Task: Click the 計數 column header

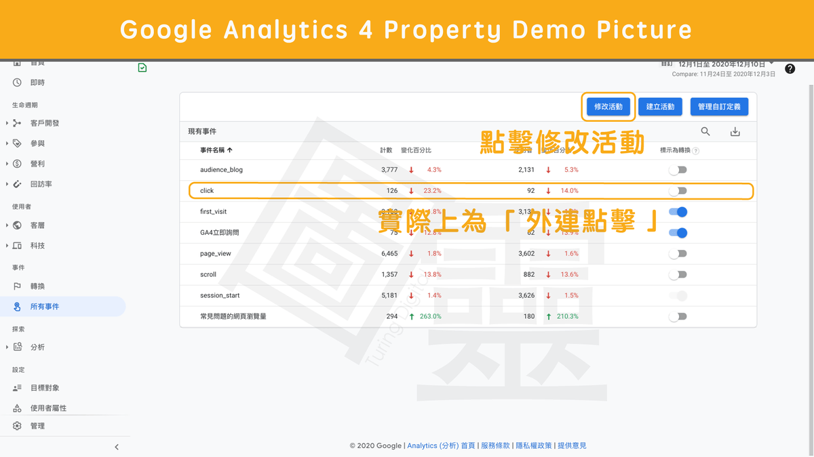Action: tap(386, 150)
